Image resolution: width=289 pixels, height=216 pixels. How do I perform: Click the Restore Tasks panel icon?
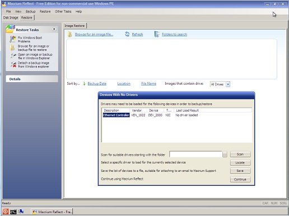tap(10, 28)
